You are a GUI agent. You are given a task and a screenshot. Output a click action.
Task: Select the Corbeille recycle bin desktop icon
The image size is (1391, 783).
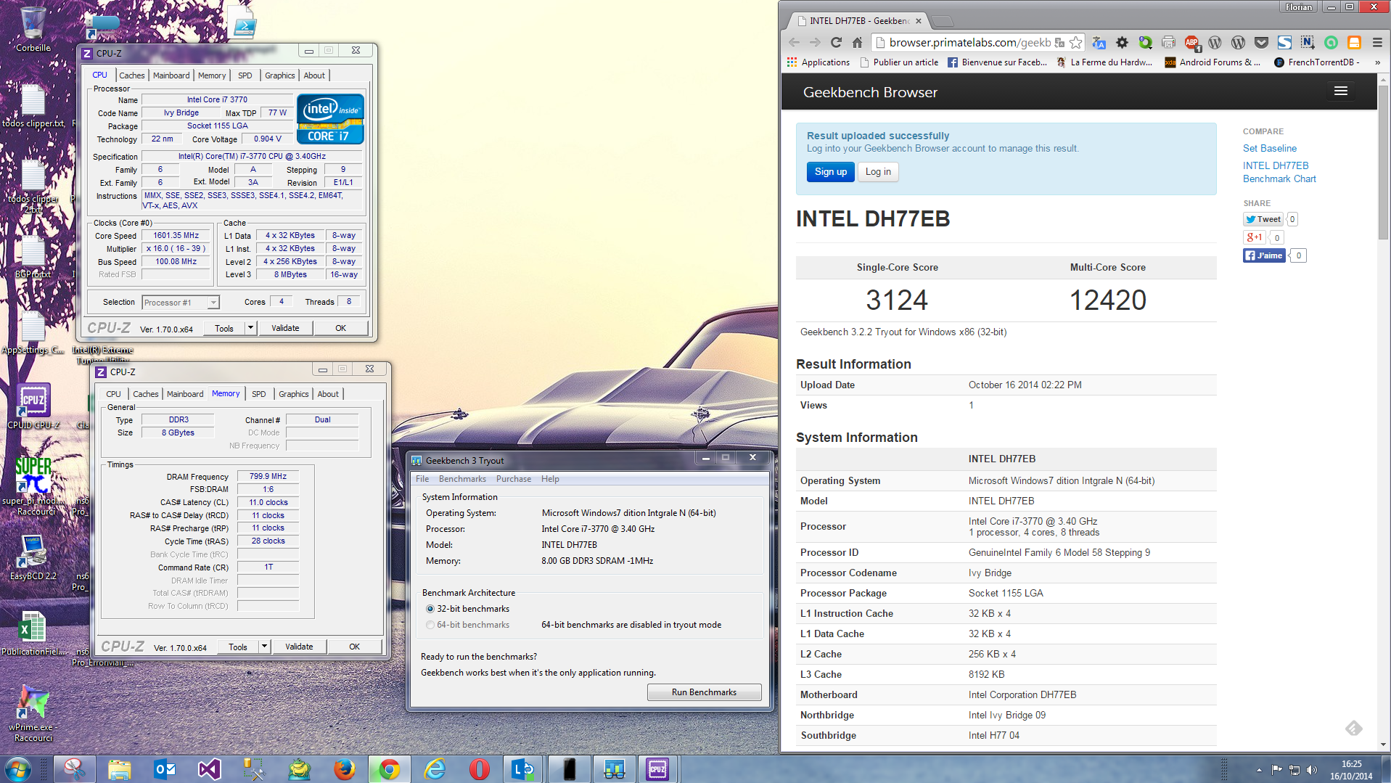(x=33, y=29)
